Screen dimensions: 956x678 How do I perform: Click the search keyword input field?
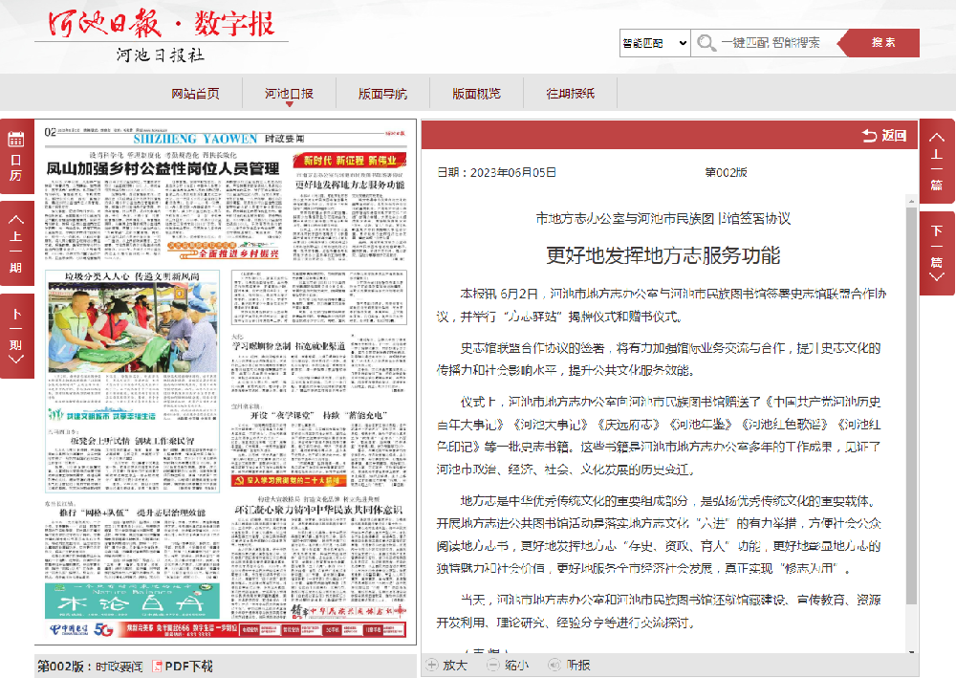click(774, 43)
